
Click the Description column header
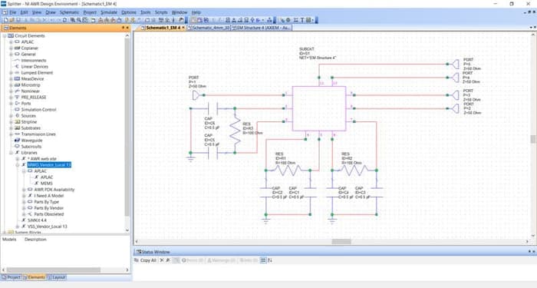point(35,240)
